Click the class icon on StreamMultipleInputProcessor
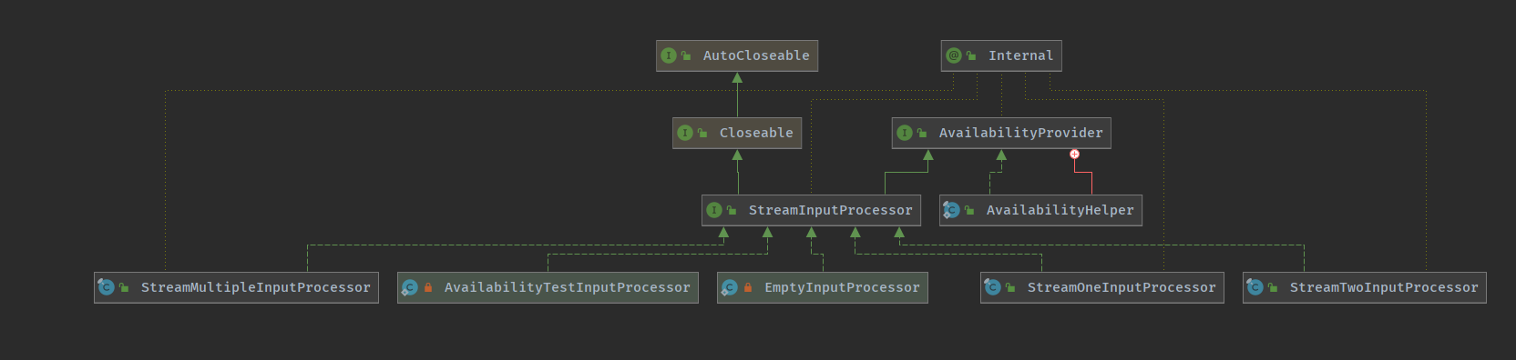1516x360 pixels. click(106, 287)
